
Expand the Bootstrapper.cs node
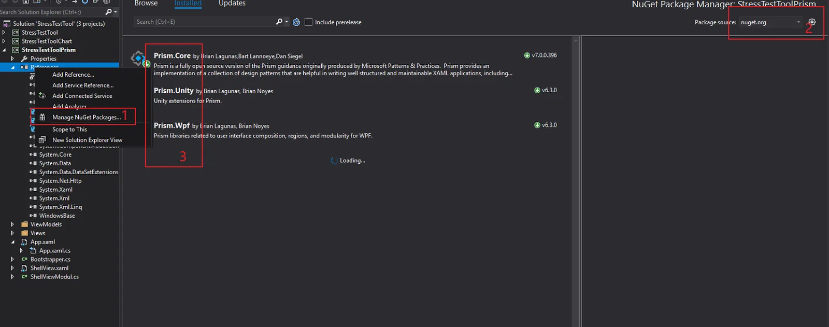pos(12,260)
